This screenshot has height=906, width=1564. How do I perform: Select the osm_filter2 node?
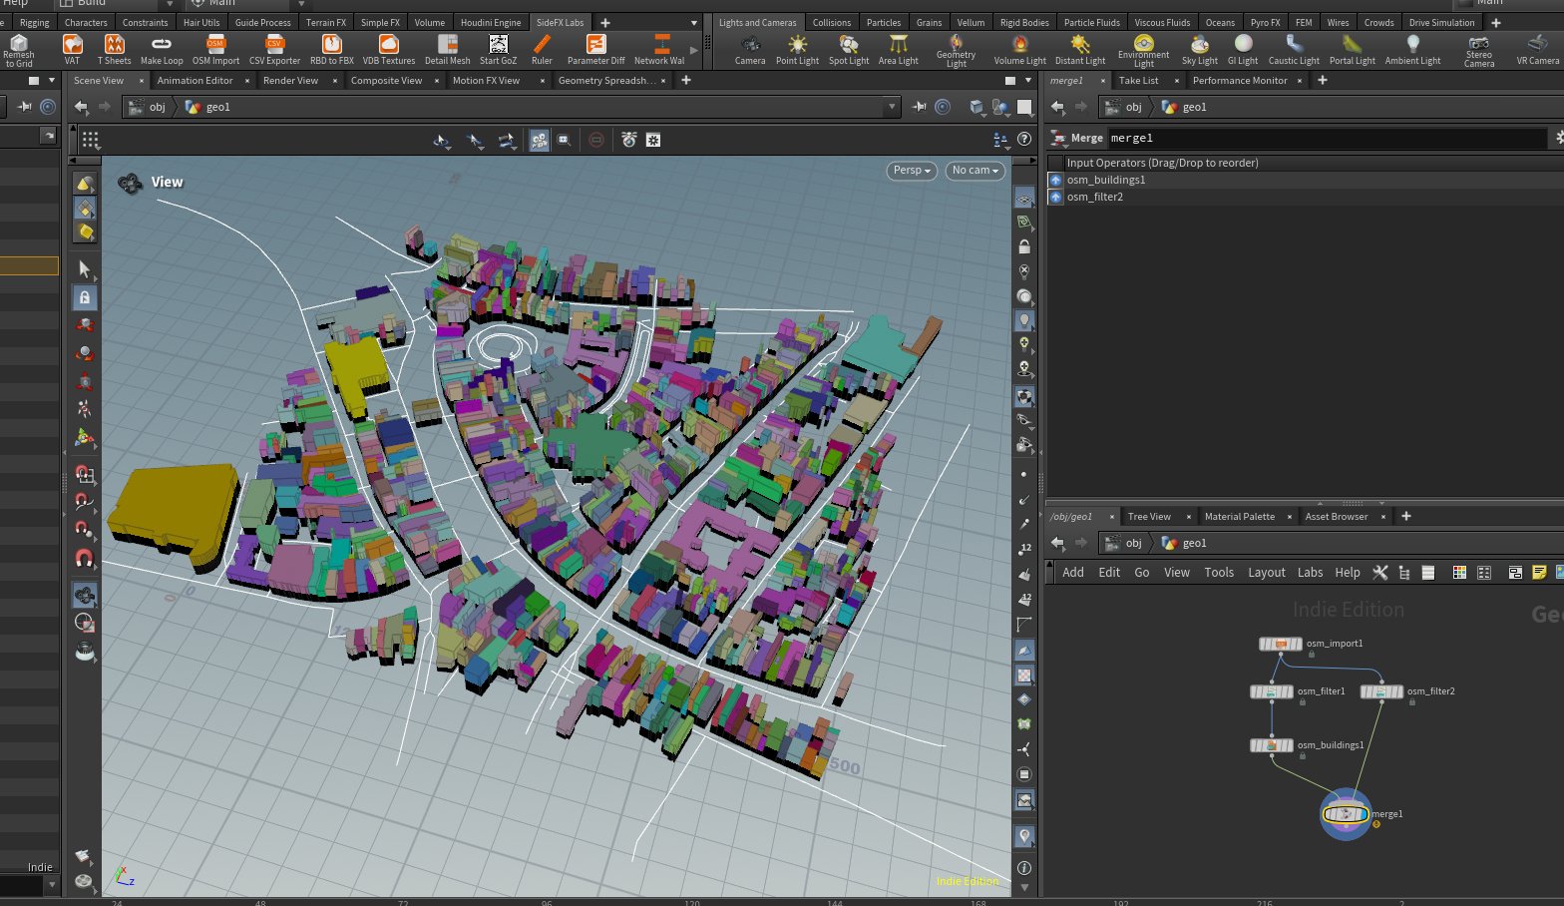(1381, 691)
